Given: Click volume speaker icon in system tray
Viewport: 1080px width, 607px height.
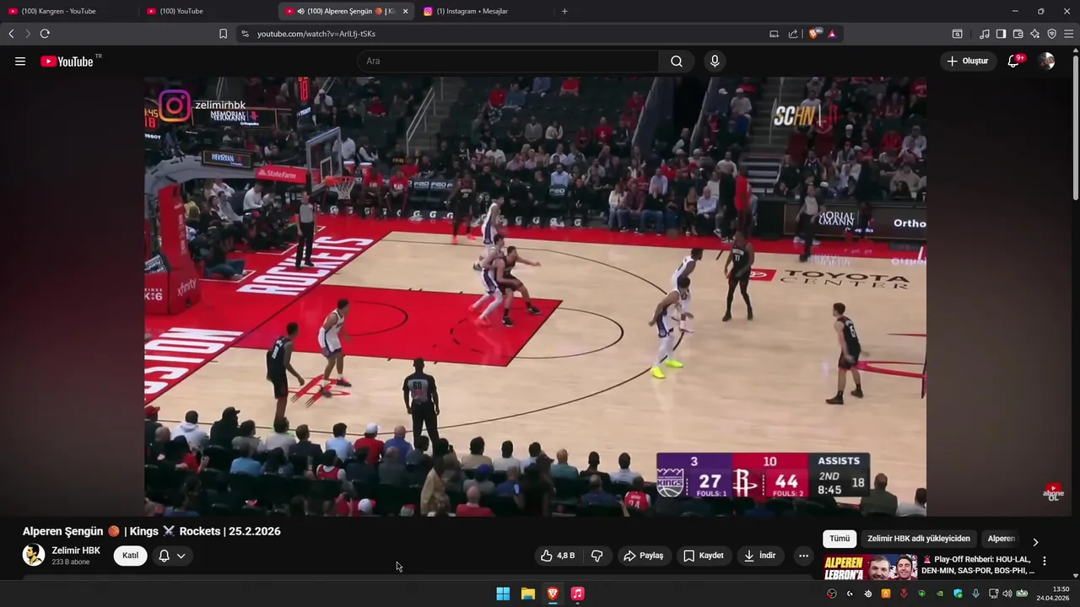Looking at the screenshot, I should (x=1007, y=594).
